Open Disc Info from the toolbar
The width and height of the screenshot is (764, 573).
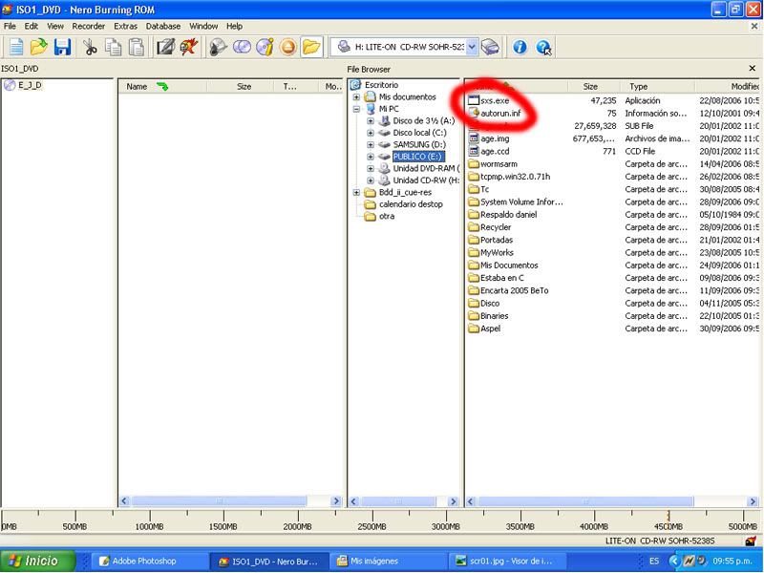point(265,47)
